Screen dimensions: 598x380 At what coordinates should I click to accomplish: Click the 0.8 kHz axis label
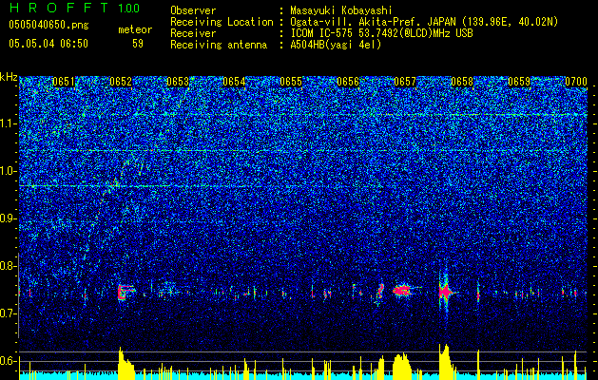pos(9,266)
